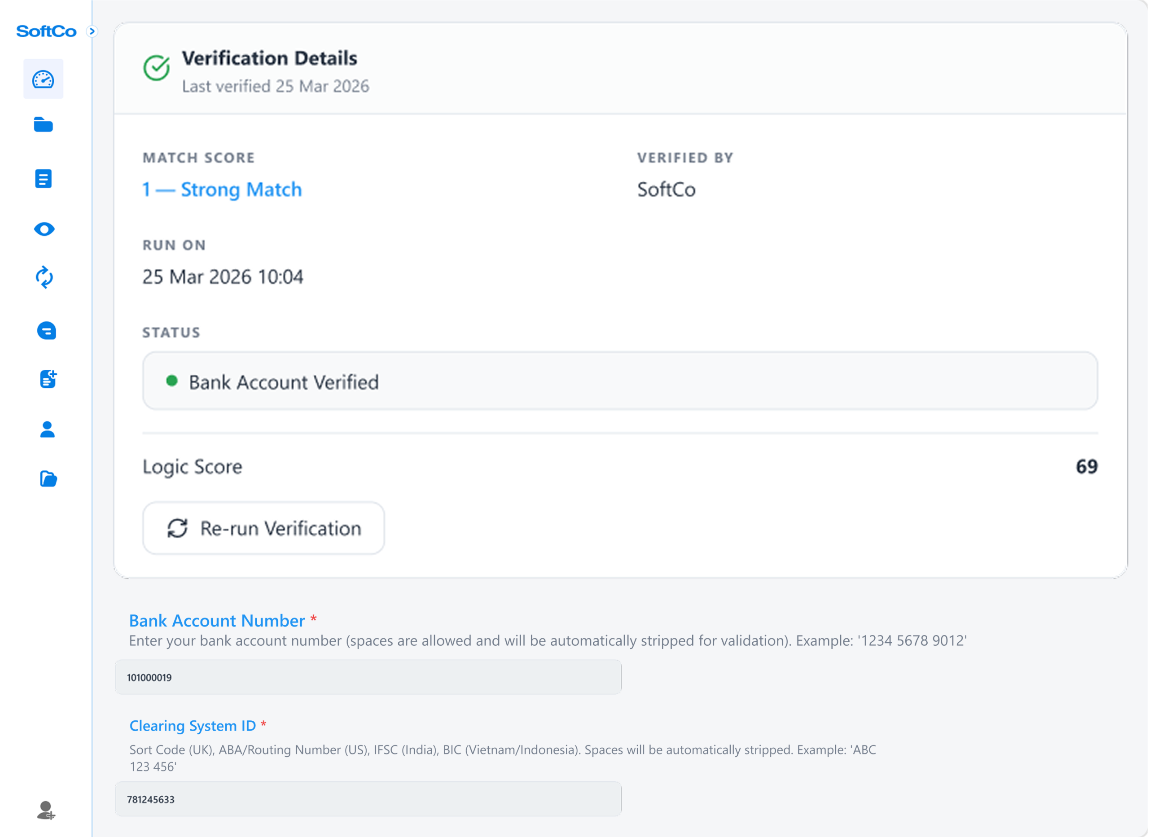
Task: Click the Clearing System ID label
Action: coord(193,726)
